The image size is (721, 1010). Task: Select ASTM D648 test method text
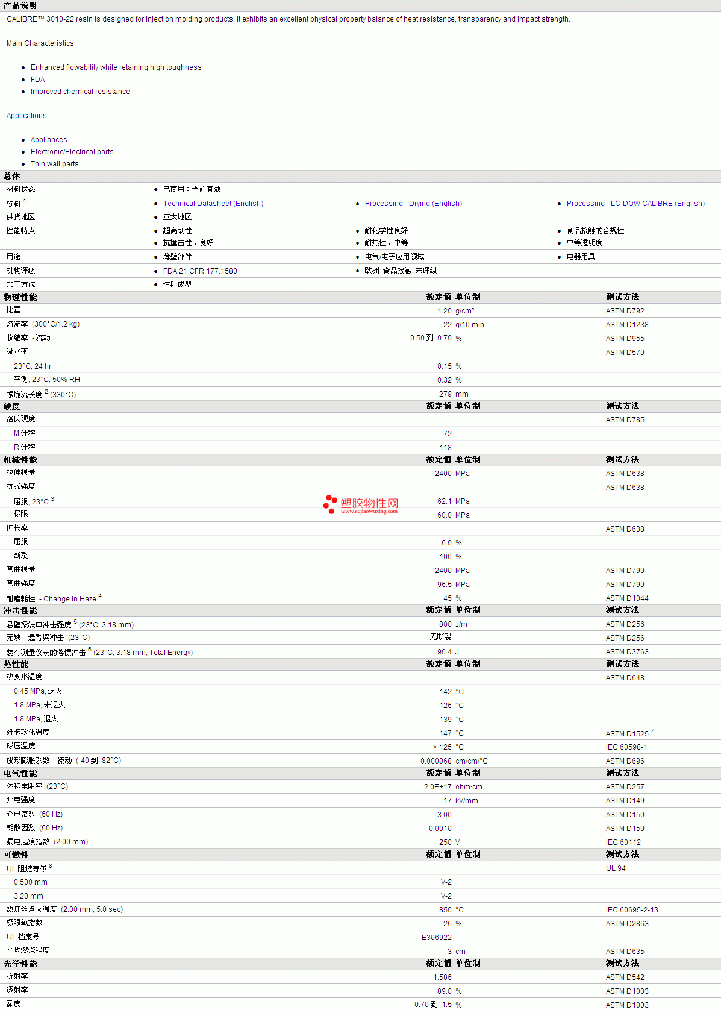tap(625, 678)
